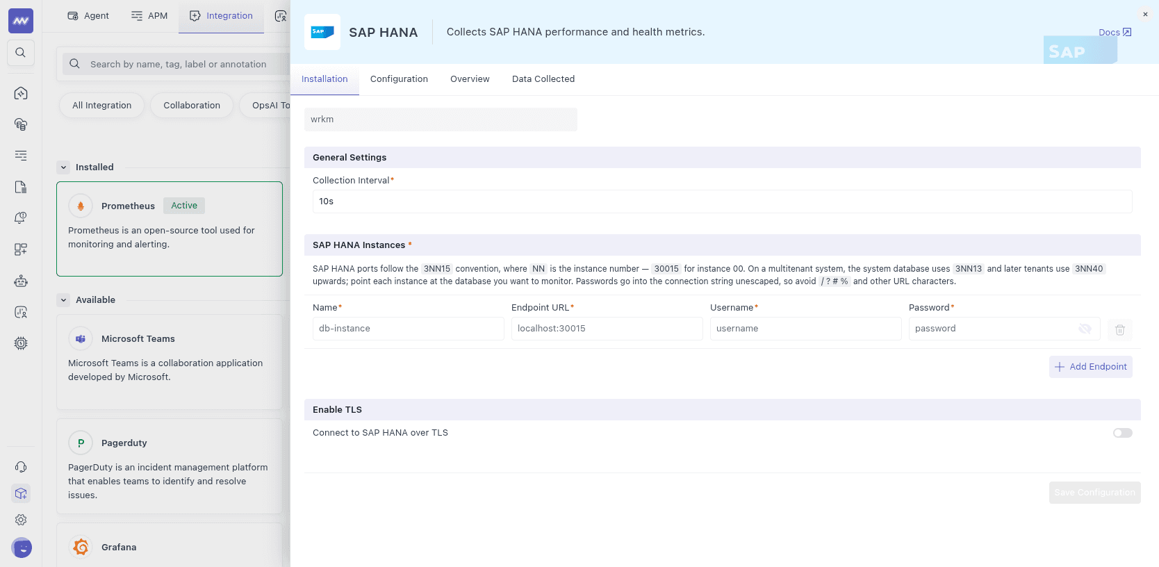Open the Grafana card title
Viewport: 1159px width, 567px height.
(x=119, y=547)
